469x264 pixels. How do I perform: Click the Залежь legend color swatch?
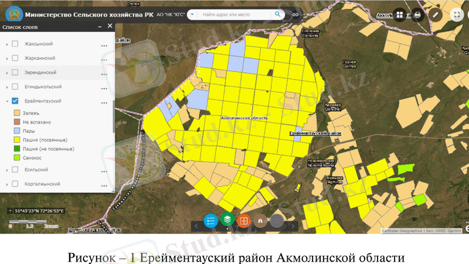click(17, 113)
